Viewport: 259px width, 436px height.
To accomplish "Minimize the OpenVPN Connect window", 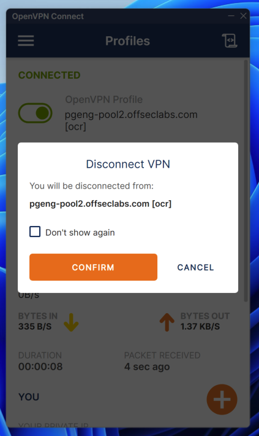I will tap(231, 16).
